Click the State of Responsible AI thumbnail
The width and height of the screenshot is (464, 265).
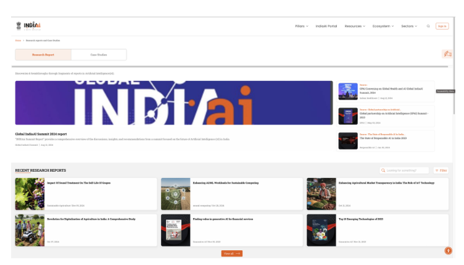click(x=348, y=141)
